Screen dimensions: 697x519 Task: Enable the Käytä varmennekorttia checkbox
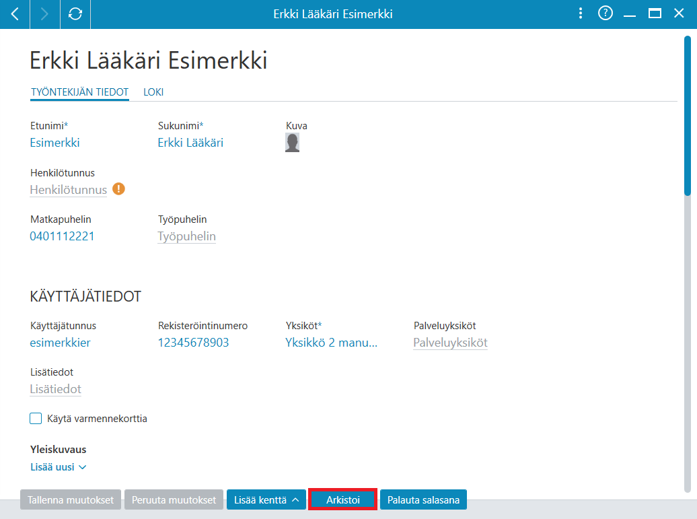(x=36, y=419)
